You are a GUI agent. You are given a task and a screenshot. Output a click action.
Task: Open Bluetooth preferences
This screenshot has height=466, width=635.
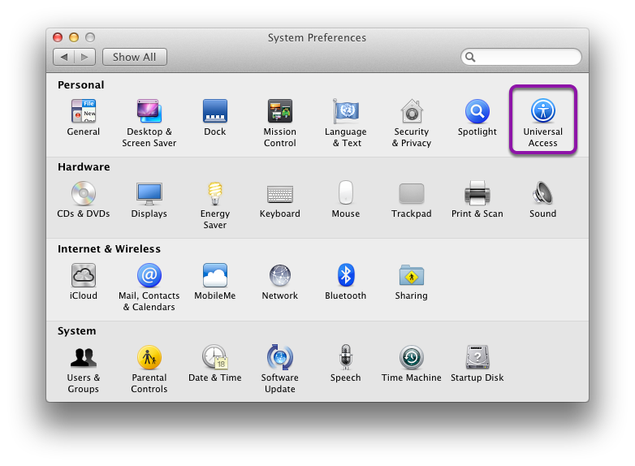[346, 282]
